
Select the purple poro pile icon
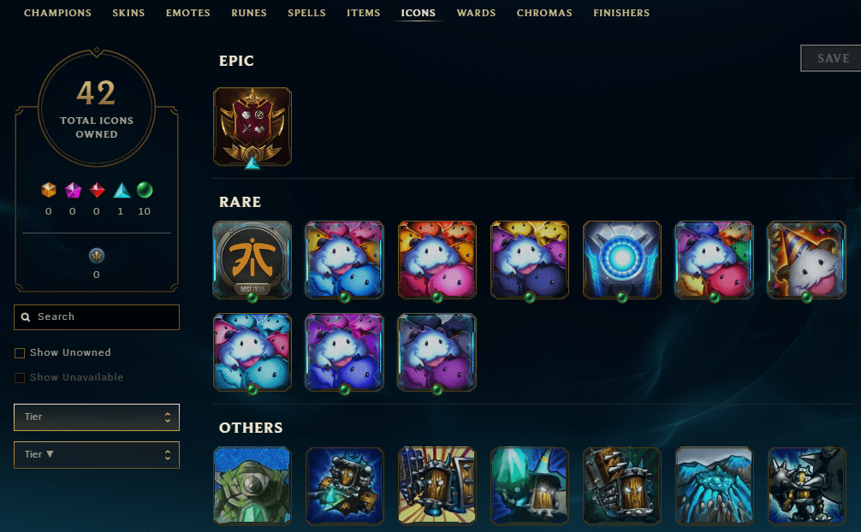point(437,352)
